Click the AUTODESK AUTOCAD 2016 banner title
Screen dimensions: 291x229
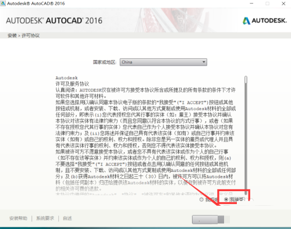54,20
